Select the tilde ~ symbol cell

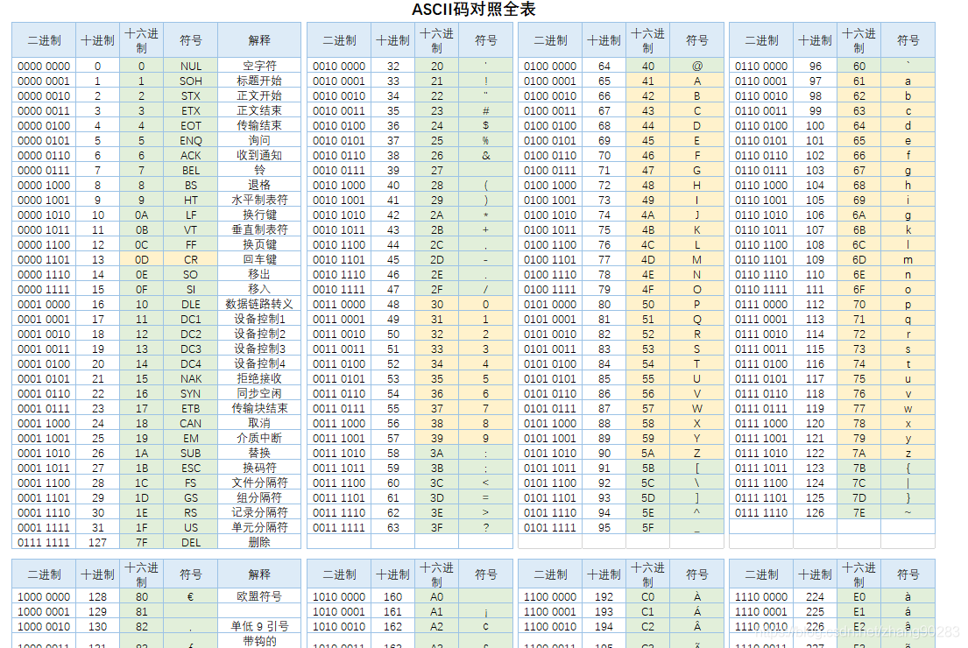pyautogui.click(x=908, y=513)
